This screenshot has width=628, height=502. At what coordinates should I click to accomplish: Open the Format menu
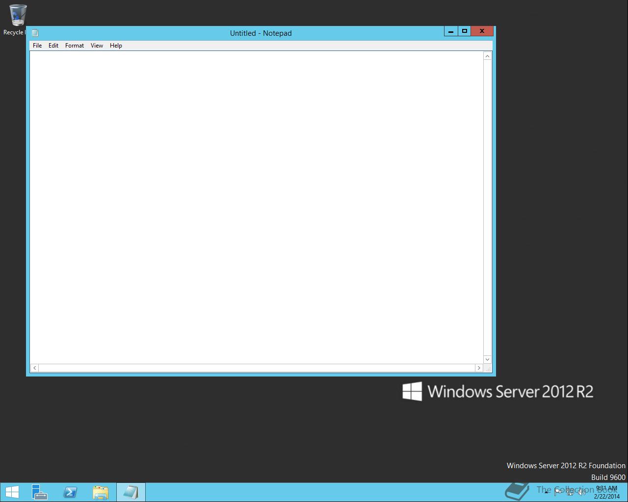[x=75, y=46]
